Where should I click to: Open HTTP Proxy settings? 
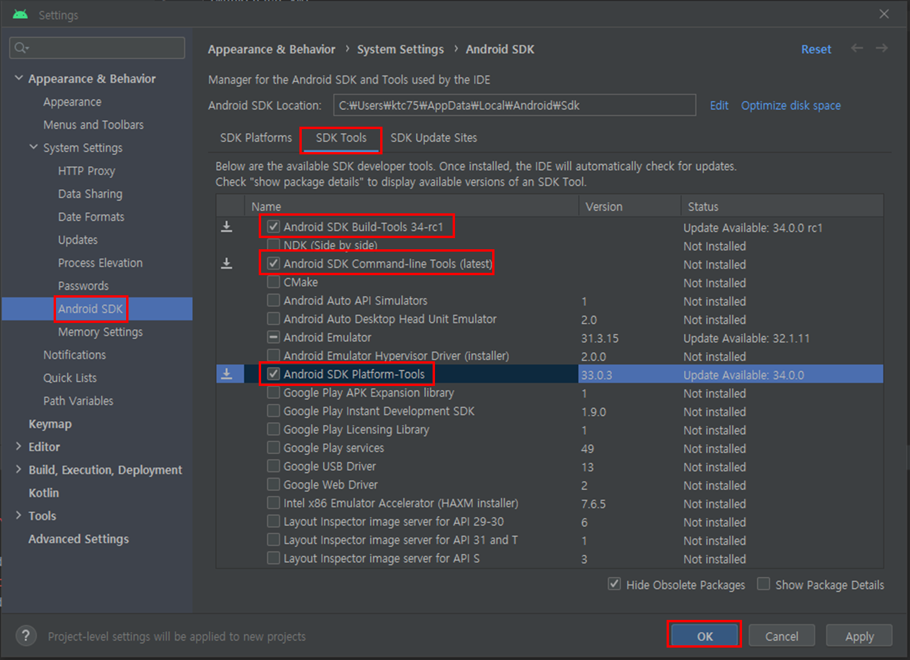pyautogui.click(x=87, y=171)
